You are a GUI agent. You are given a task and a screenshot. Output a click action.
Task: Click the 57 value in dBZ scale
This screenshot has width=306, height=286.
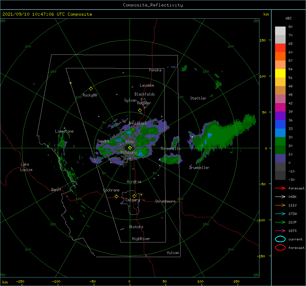click(x=290, y=61)
